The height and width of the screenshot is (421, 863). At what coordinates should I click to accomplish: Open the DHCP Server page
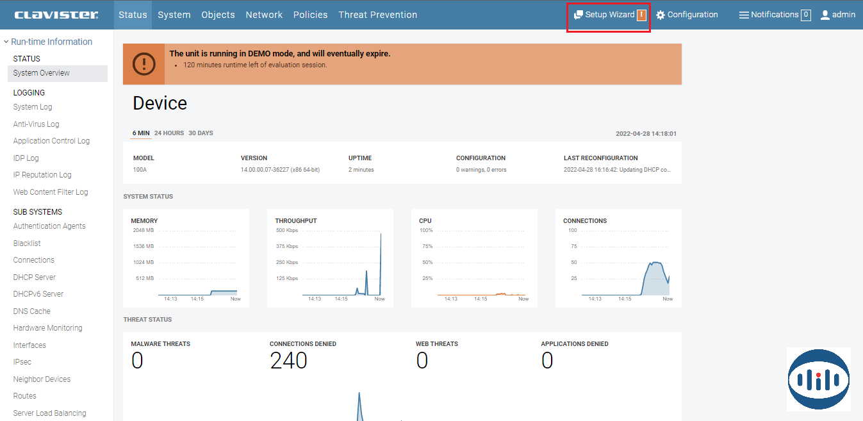(35, 277)
